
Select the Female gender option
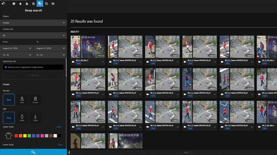(x=35, y=100)
